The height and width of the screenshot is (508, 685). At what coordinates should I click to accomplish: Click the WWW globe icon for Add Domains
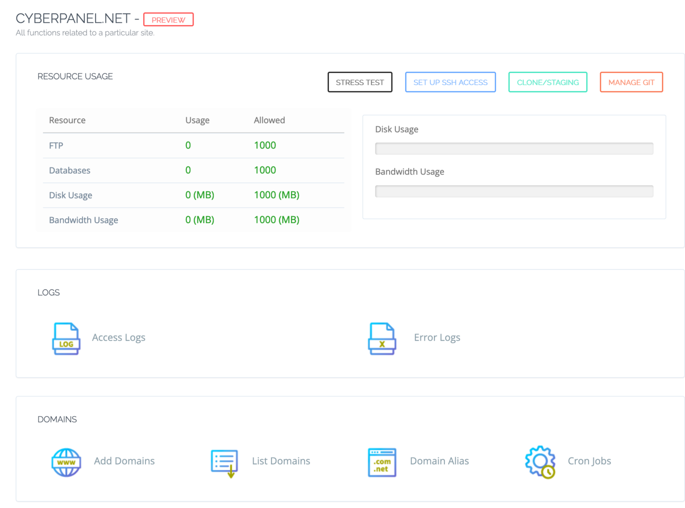coord(66,462)
